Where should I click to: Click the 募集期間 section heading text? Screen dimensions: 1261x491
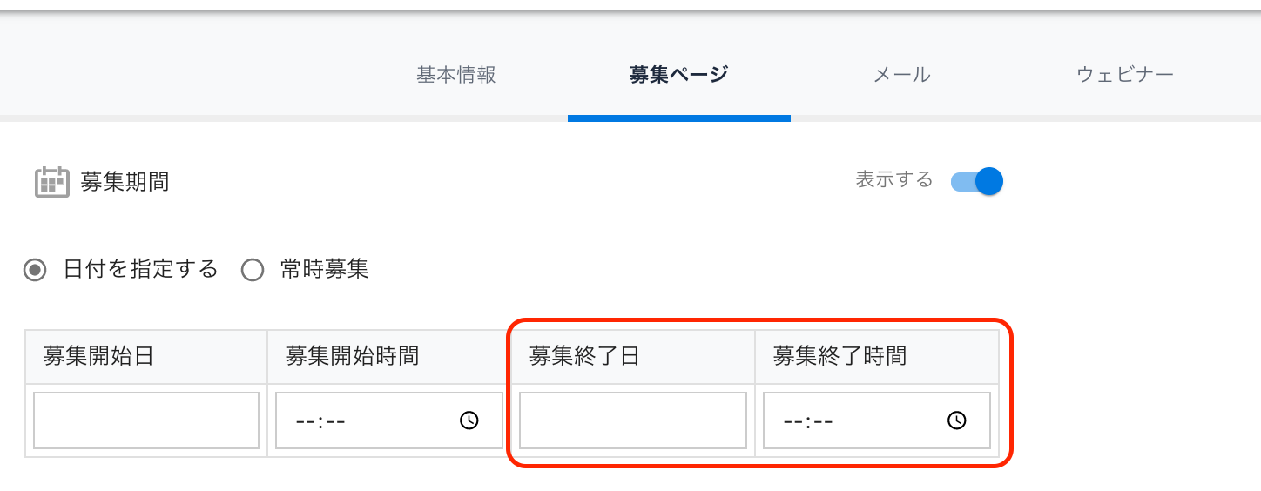pos(125,182)
